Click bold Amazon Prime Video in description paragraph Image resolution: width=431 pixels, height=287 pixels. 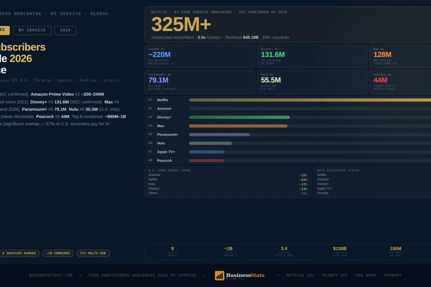tap(52, 94)
